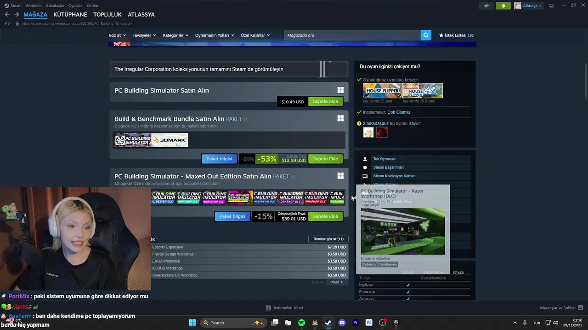Open Spotify from the taskbar
This screenshot has height=330, width=588.
pyautogui.click(x=301, y=323)
